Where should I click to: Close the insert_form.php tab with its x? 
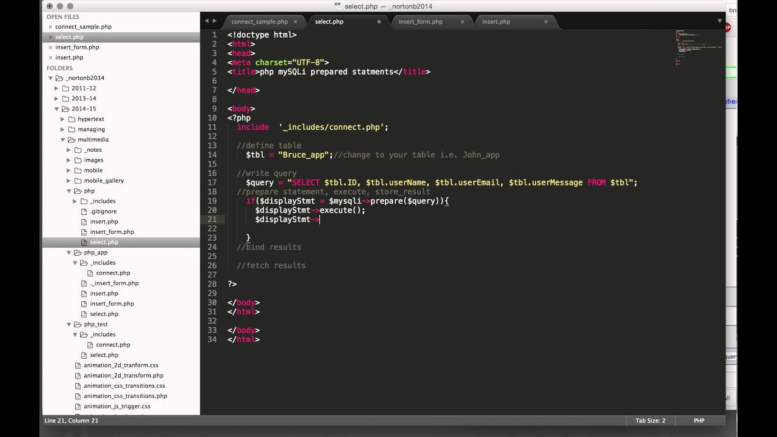(x=463, y=22)
